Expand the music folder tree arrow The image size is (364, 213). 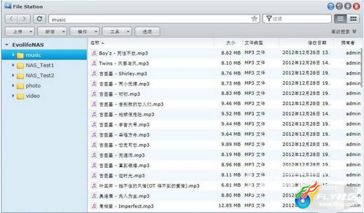click(13, 55)
